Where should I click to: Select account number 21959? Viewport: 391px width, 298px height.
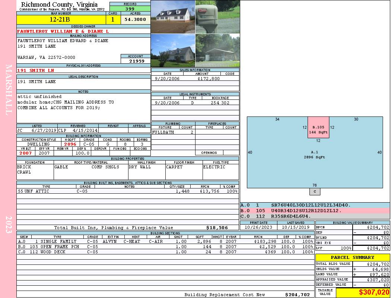[136, 61]
